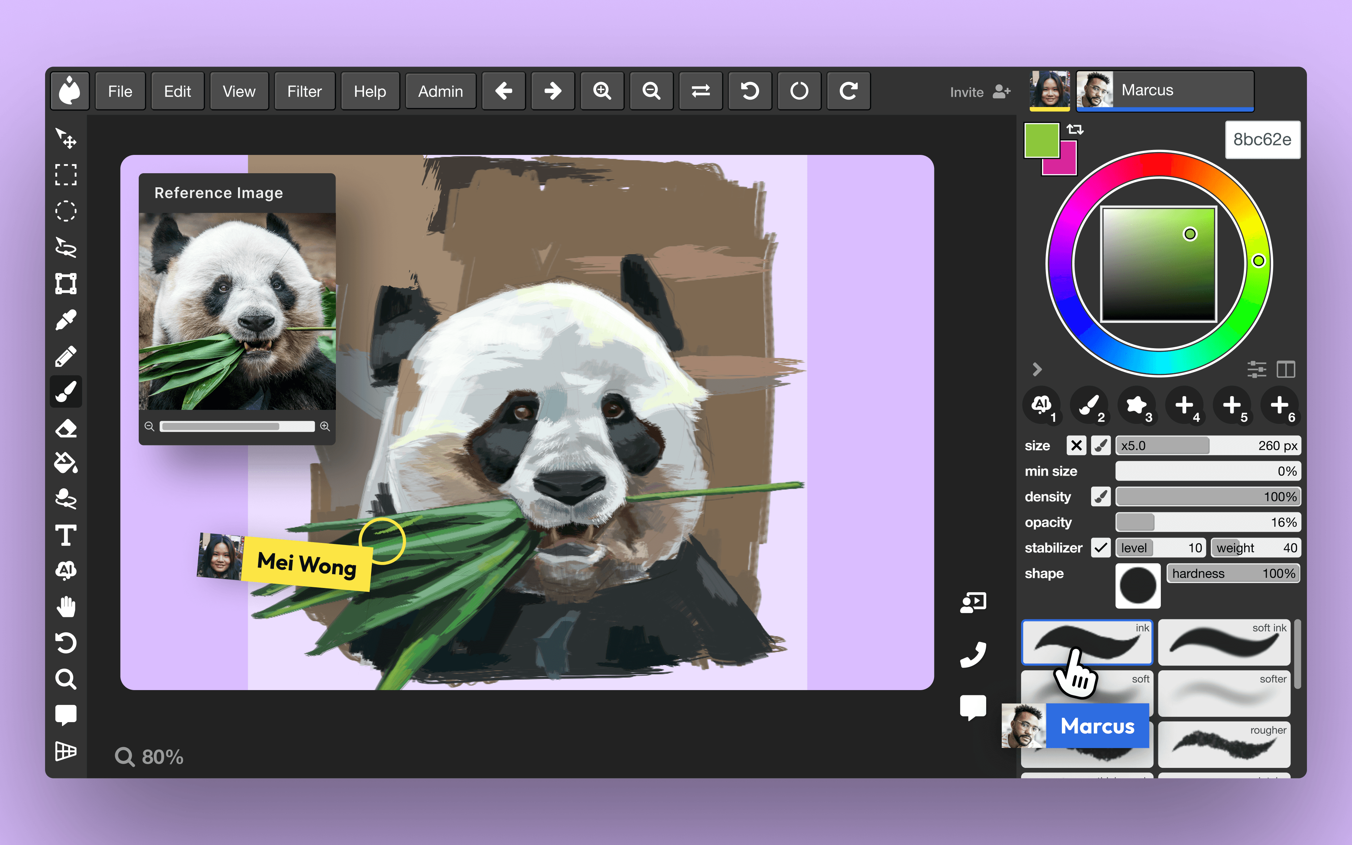Toggle pen pressure for density
This screenshot has height=845, width=1352.
point(1101,496)
